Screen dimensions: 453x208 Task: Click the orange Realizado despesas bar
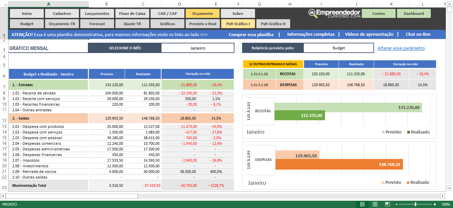point(338,164)
